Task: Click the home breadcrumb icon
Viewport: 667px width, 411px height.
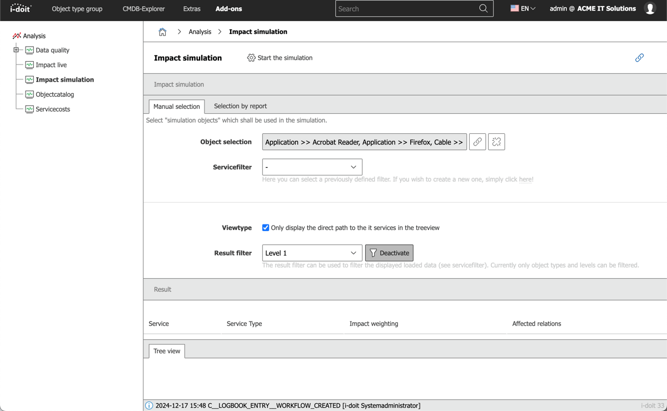Action: click(162, 32)
